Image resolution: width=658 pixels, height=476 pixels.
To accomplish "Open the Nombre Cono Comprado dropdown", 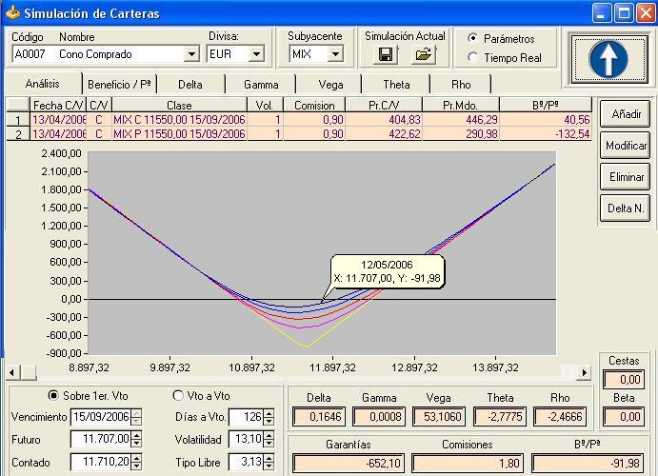I will (191, 54).
